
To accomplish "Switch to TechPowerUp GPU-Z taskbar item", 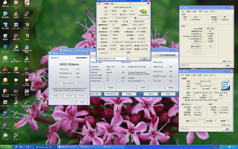I will [x=45, y=147].
